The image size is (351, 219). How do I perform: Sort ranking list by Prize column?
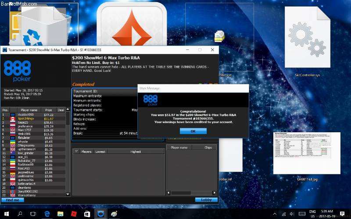[x=49, y=110]
